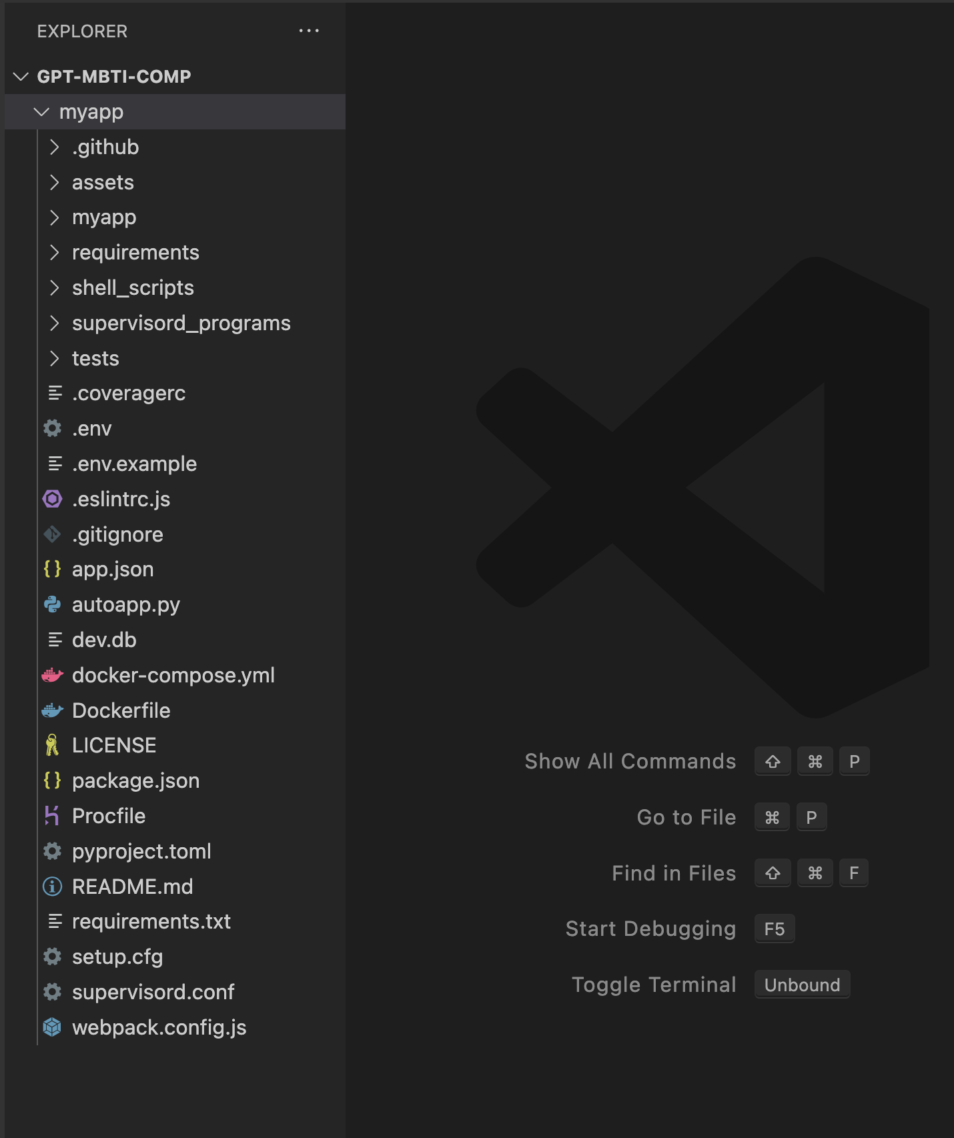
Task: Click the blue Docker whale icon for Dockerfile
Action: click(x=53, y=710)
